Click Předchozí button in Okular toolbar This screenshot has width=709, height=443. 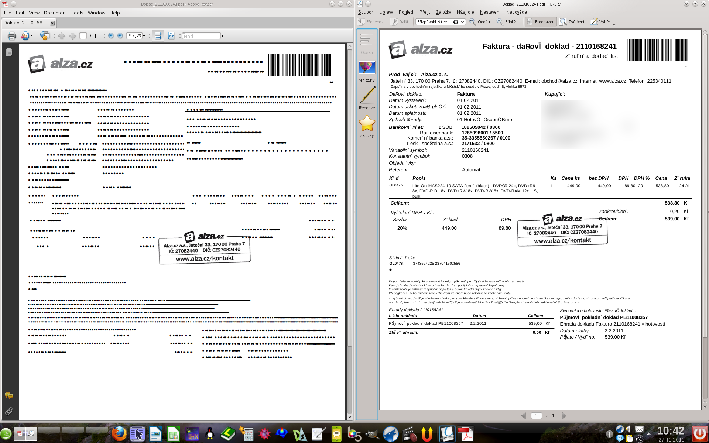(x=371, y=22)
